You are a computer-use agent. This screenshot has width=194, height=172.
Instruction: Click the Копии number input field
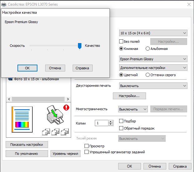(x=102, y=123)
